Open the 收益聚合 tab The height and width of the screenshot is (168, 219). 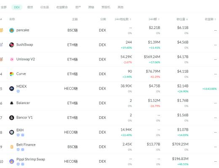point(62,7)
